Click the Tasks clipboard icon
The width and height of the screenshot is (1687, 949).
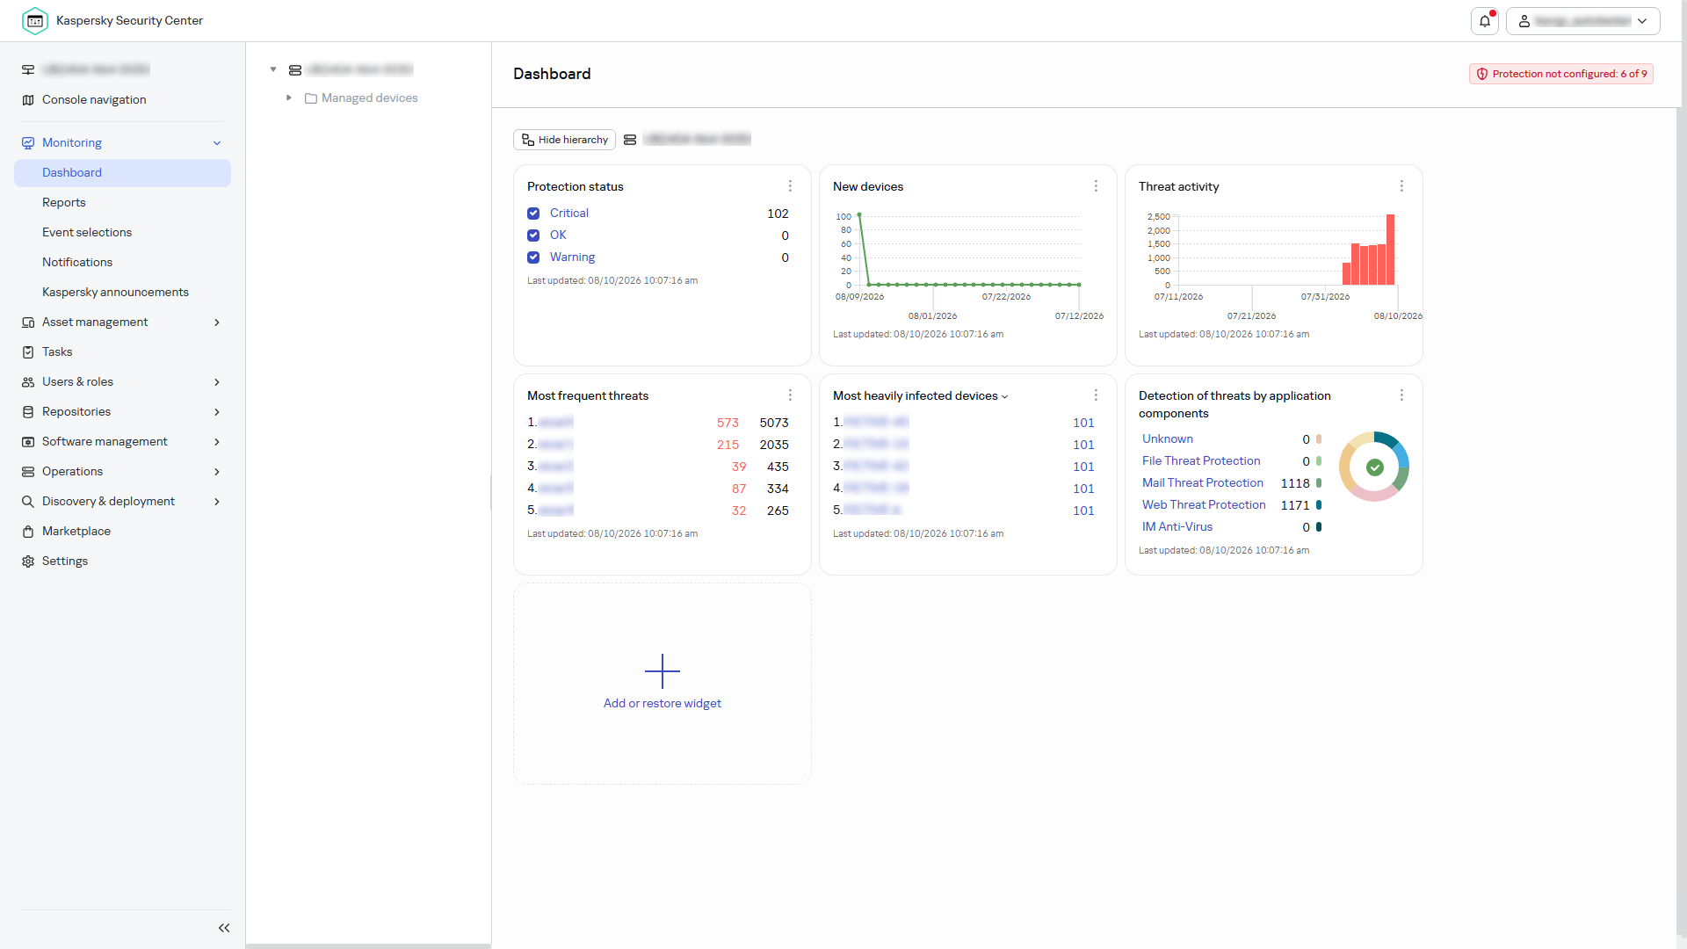tap(28, 352)
